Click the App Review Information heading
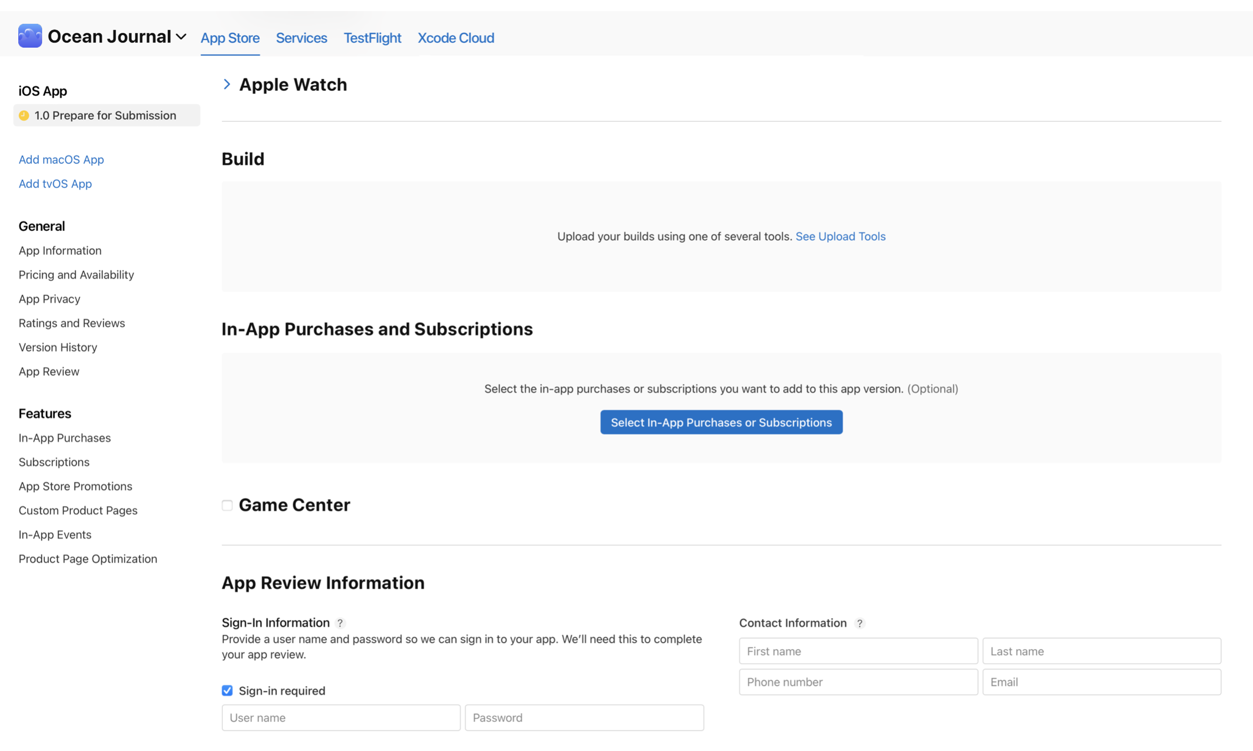 [x=323, y=583]
